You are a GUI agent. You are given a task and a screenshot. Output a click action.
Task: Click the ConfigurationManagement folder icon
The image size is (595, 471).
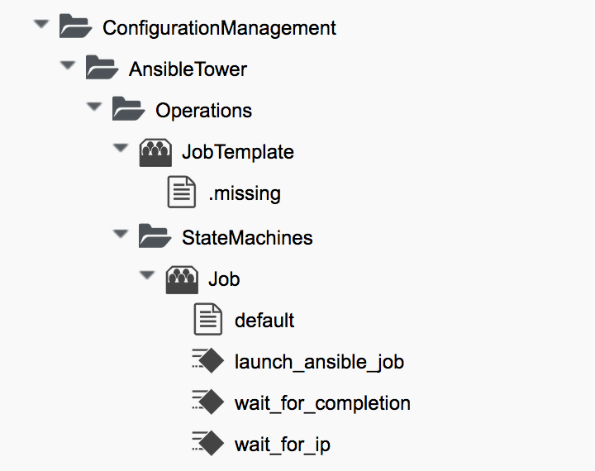click(x=75, y=27)
